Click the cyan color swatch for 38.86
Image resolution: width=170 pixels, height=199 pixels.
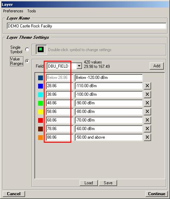point(41,95)
